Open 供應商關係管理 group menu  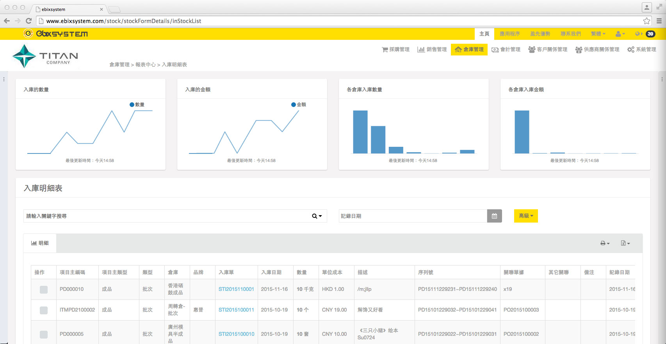pyautogui.click(x=597, y=50)
